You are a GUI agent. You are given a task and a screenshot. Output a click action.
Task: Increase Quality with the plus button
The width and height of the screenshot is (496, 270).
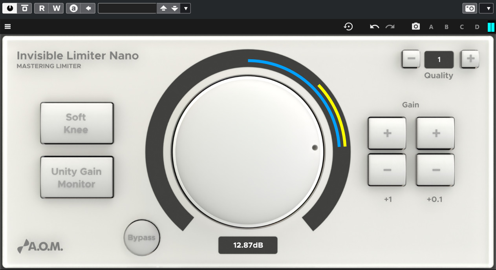click(x=470, y=59)
